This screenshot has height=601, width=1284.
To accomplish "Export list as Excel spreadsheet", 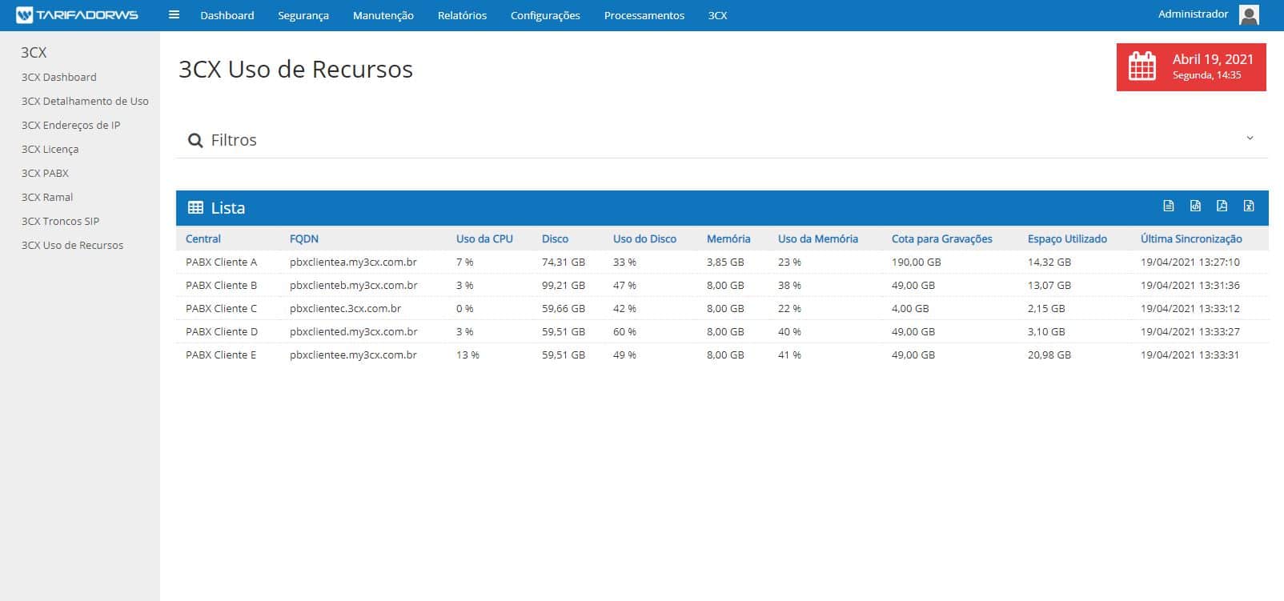I will (1249, 206).
